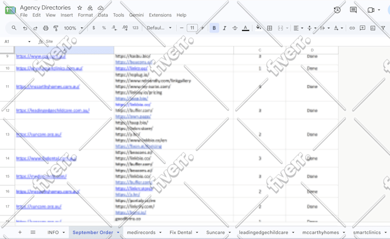This screenshot has width=390, height=239.
Task: Expand the Name box dropdown arrow
Action: [x=29, y=41]
